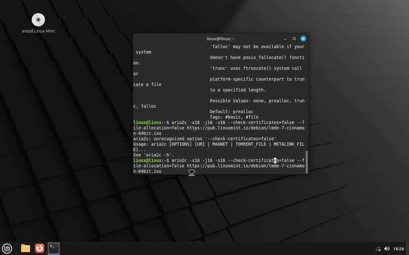Click the wrapped text "c, falloc"

pyautogui.click(x=145, y=106)
